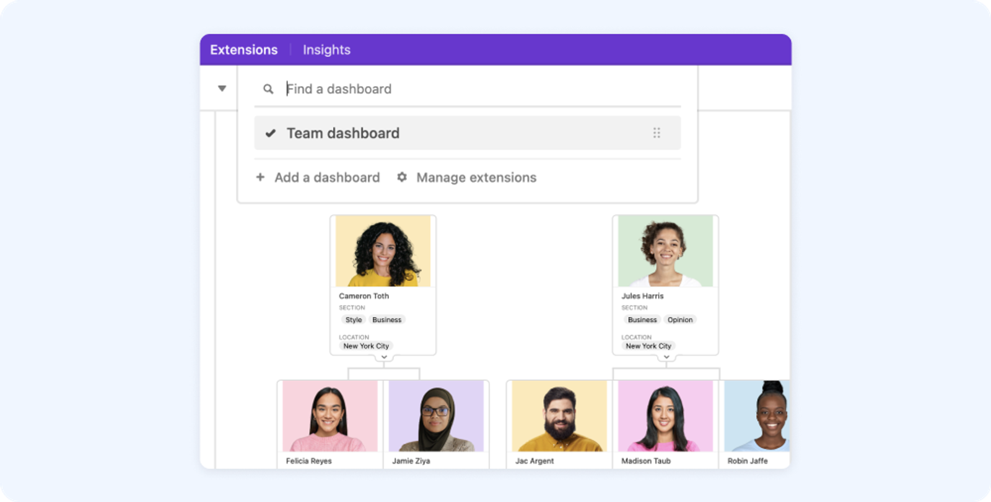Viewport: 991px width, 502px height.
Task: Open Cameron Toth's photo
Action: [x=383, y=251]
